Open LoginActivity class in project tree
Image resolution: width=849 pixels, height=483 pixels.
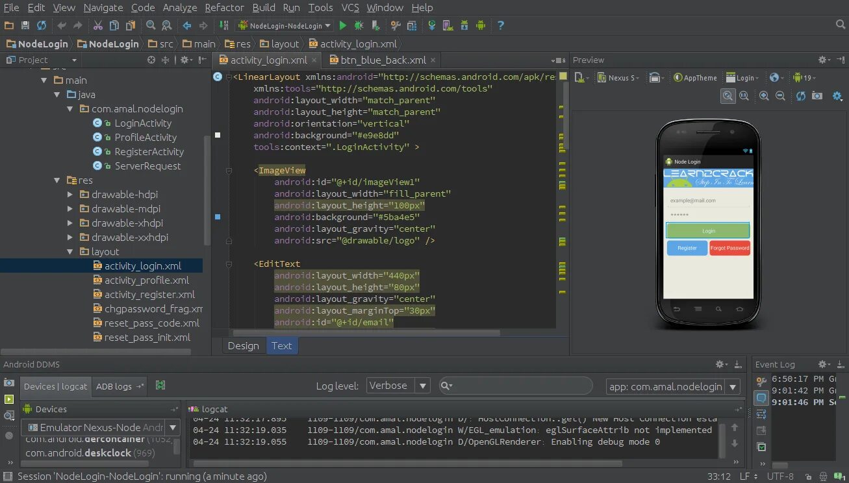click(143, 123)
